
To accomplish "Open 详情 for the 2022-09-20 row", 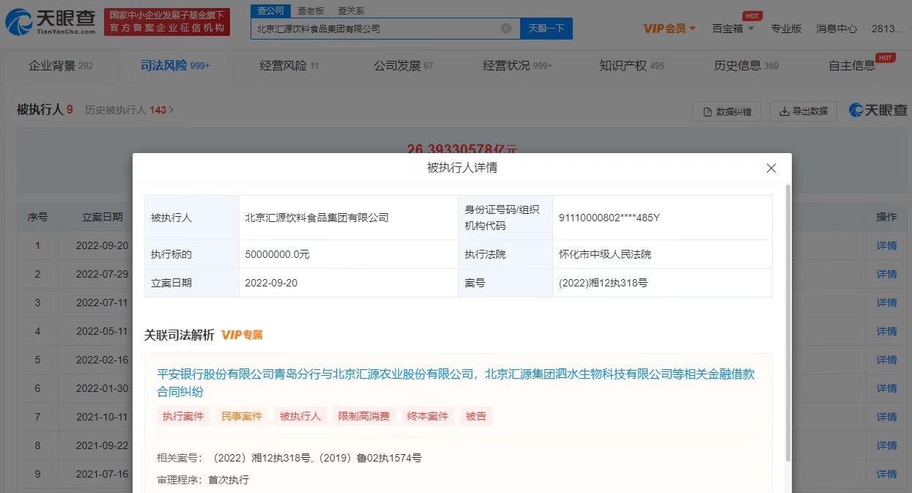I will pyautogui.click(x=886, y=245).
